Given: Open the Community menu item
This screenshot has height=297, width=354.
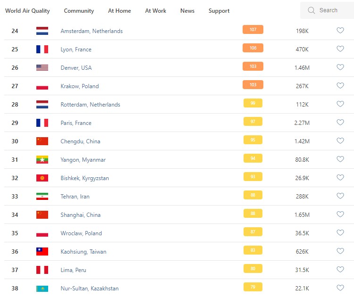Looking at the screenshot, I should pyautogui.click(x=79, y=11).
